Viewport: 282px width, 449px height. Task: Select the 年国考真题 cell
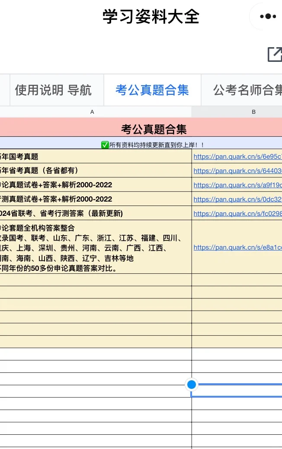click(x=96, y=156)
